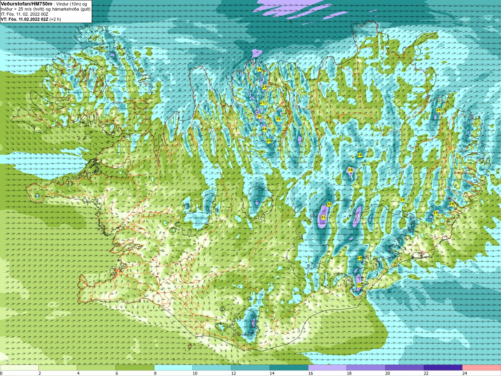
Task: Click the legend scale number 20
Action: click(x=387, y=373)
